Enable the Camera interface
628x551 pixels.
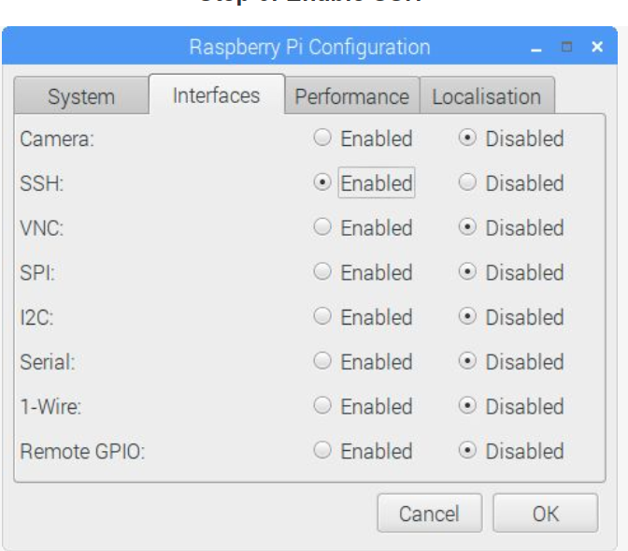(x=323, y=138)
